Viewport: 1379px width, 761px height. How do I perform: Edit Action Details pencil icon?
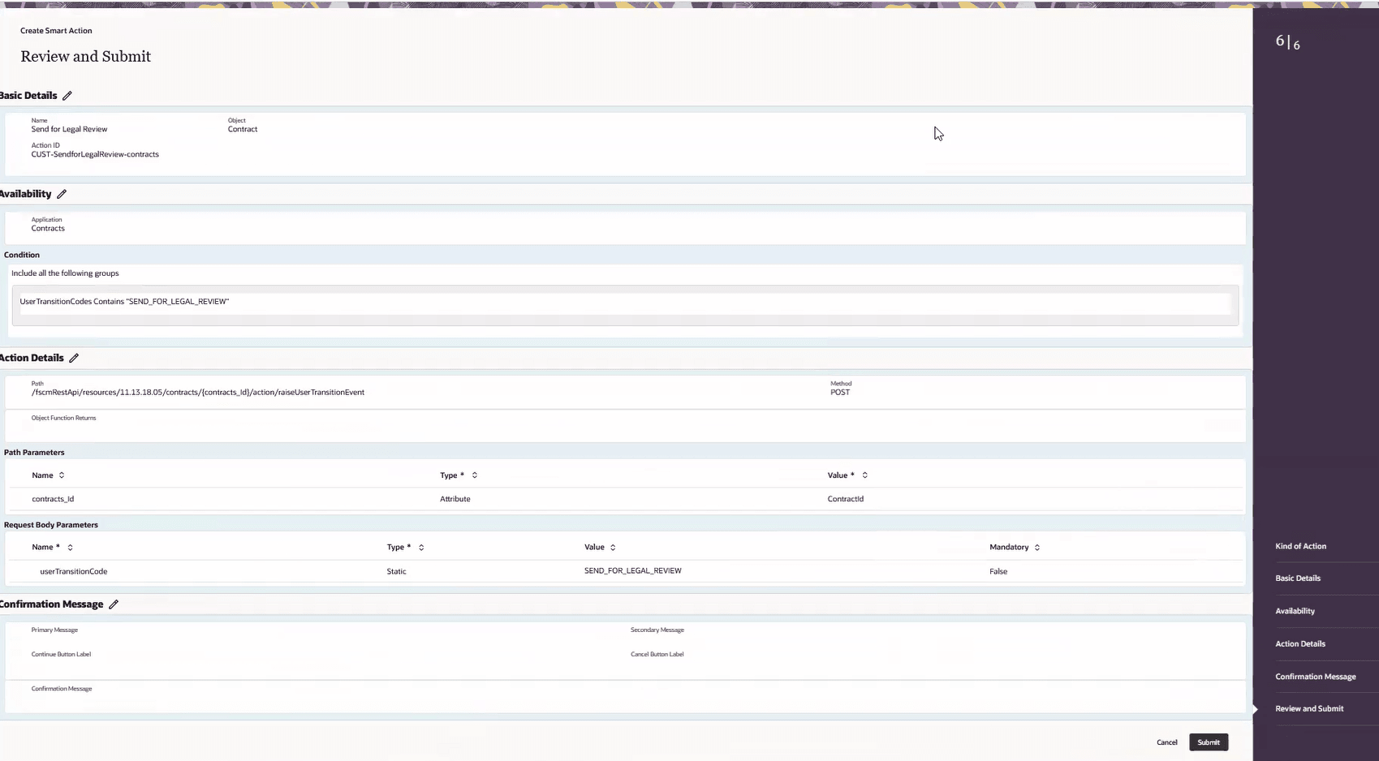(x=74, y=358)
